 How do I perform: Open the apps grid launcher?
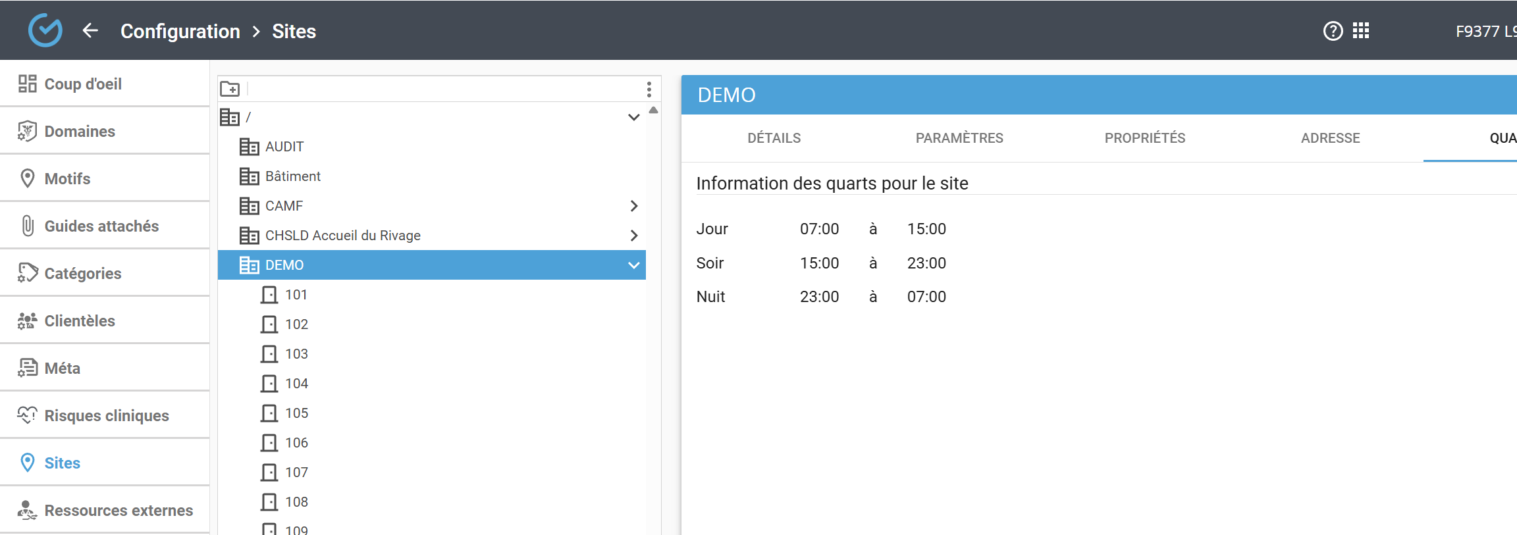(1361, 31)
